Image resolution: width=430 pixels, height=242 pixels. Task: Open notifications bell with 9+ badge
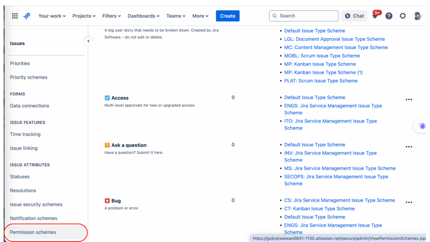[375, 16]
